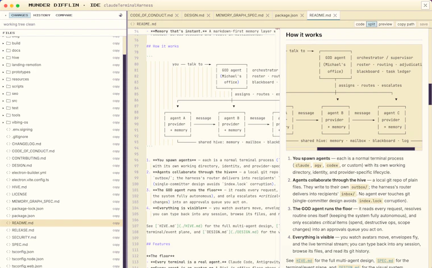The height and width of the screenshot is (268, 432).
Task: Switch to the MEMORY_GRAPH_SPEC.md tab
Action: 239,15
